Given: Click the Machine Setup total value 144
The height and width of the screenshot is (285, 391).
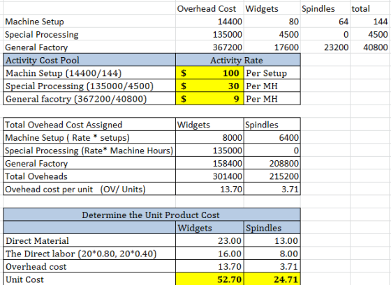Looking at the screenshot, I should [x=369, y=22].
